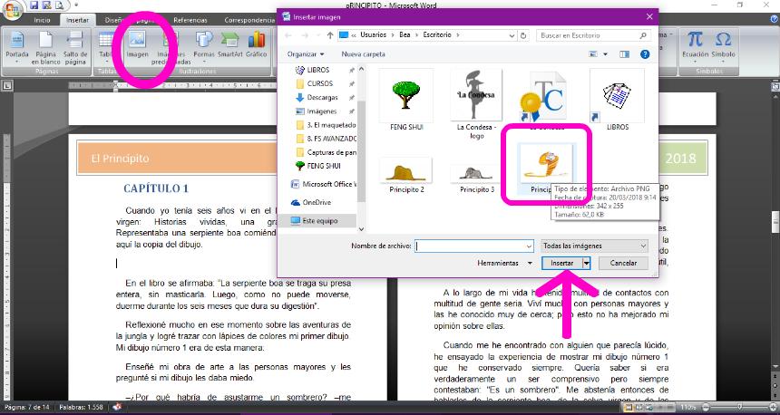Click Página: 7 de 14 in status bar
The width and height of the screenshot is (780, 415).
click(27, 407)
